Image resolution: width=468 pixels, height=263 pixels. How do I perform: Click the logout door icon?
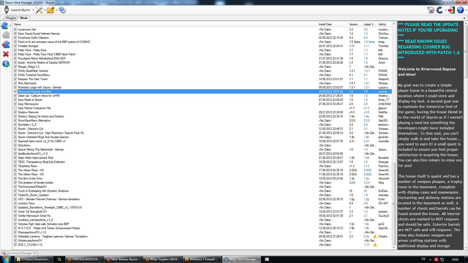click(451, 10)
